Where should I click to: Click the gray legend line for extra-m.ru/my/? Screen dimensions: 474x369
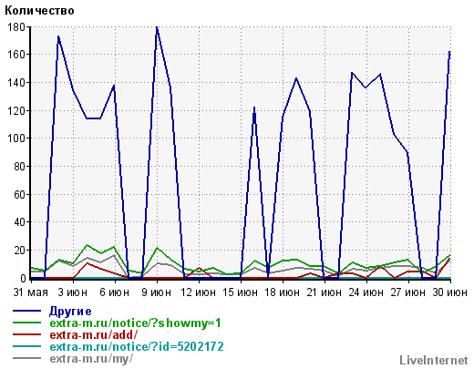pyautogui.click(x=26, y=358)
